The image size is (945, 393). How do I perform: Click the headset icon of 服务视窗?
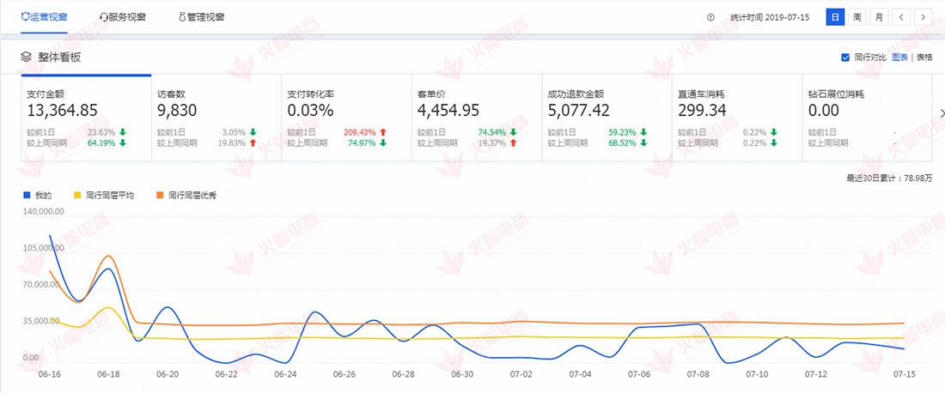coord(103,17)
